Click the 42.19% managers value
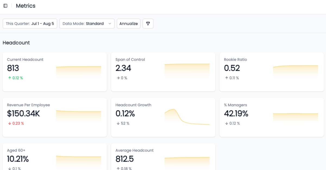The width and height of the screenshot is (326, 170). [236, 114]
